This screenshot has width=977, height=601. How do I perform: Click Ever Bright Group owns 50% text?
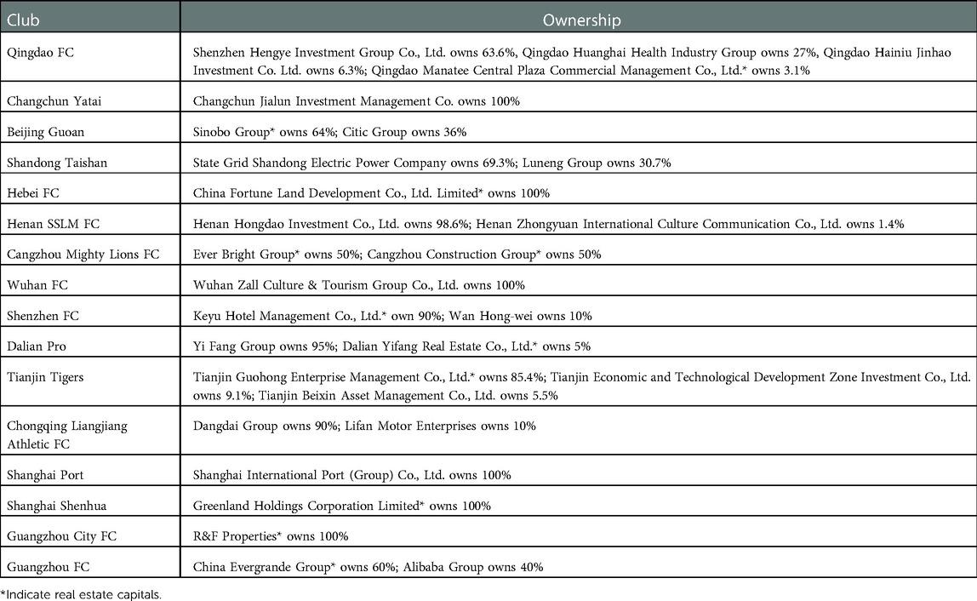click(x=276, y=254)
